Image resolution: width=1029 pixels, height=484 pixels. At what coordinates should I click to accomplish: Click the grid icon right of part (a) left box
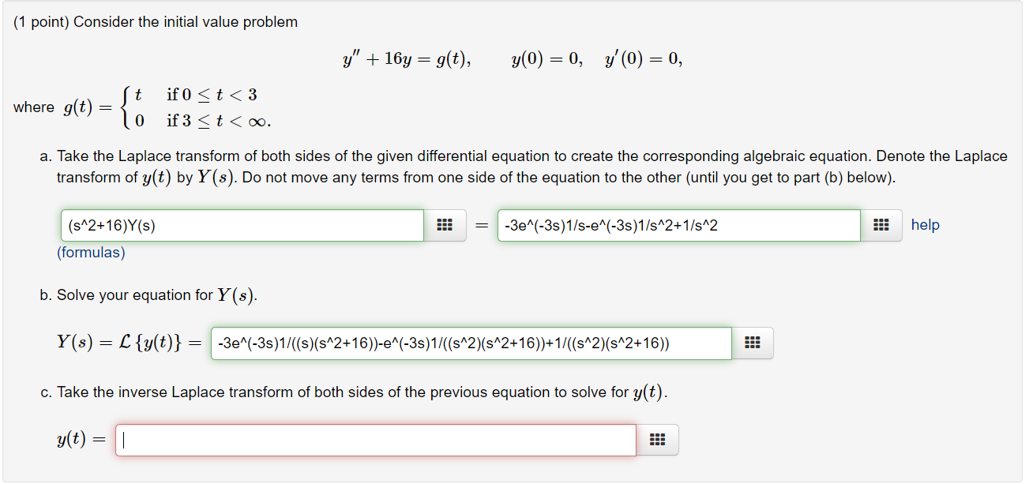click(445, 225)
